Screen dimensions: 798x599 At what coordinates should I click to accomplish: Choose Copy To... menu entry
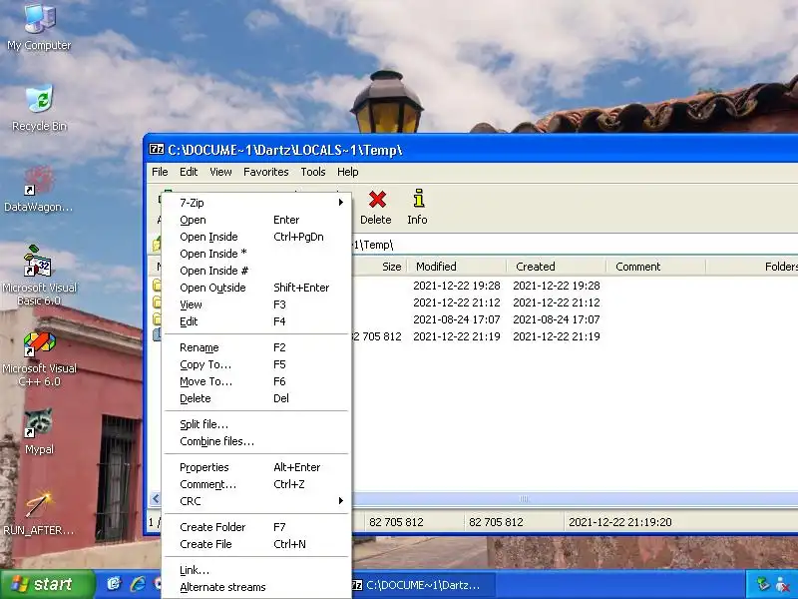point(256,364)
